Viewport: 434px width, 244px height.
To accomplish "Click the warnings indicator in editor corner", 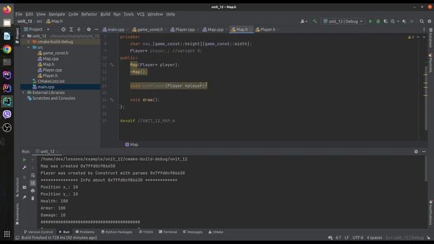I will (411, 37).
